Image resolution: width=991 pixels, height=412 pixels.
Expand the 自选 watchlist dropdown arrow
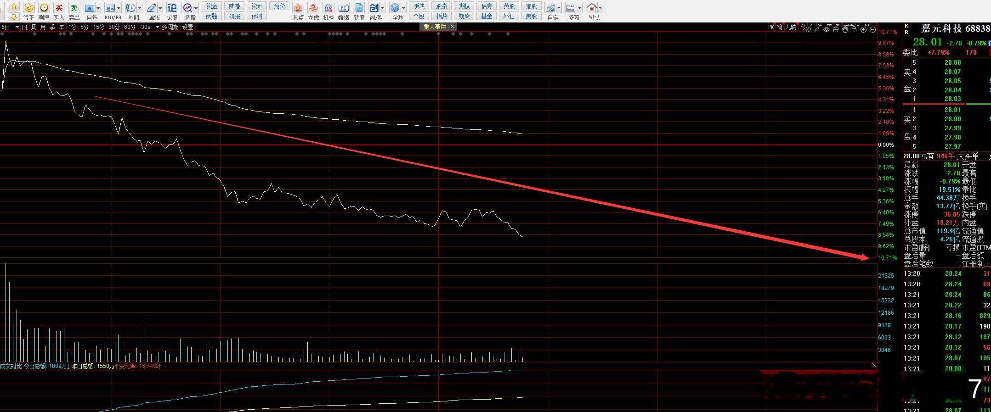98,8
